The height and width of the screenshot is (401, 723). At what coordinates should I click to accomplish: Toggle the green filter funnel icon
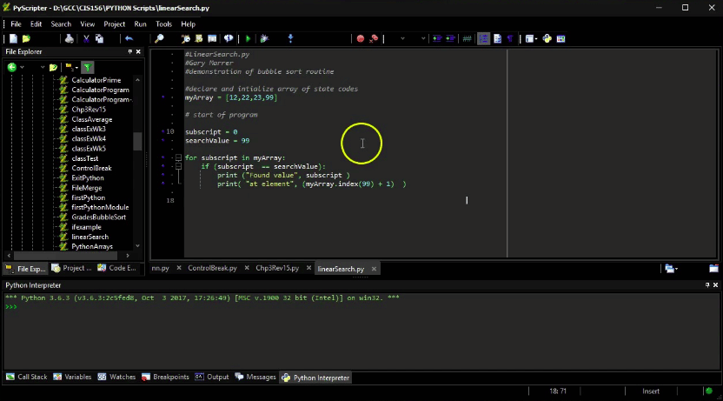click(x=88, y=67)
